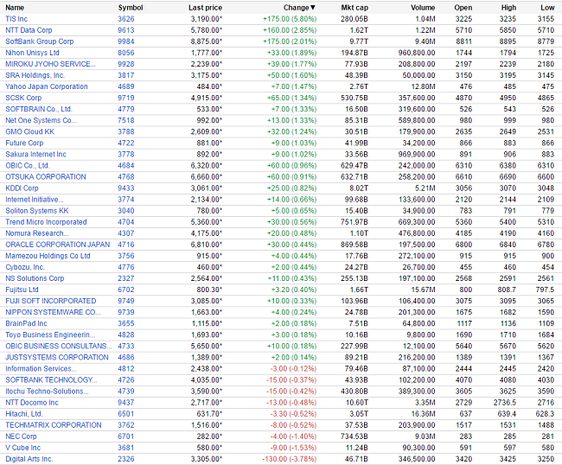This screenshot has width=562, height=465.
Task: Open the TIS Inc company link
Action: tap(16, 19)
